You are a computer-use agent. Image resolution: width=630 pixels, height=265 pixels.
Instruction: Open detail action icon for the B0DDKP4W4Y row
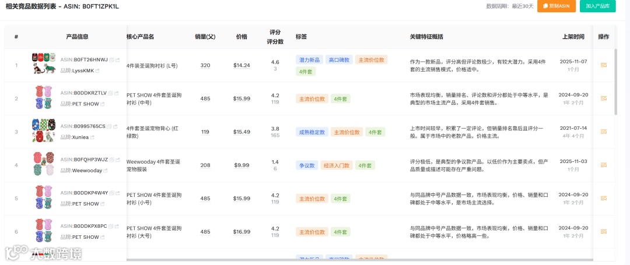click(604, 198)
